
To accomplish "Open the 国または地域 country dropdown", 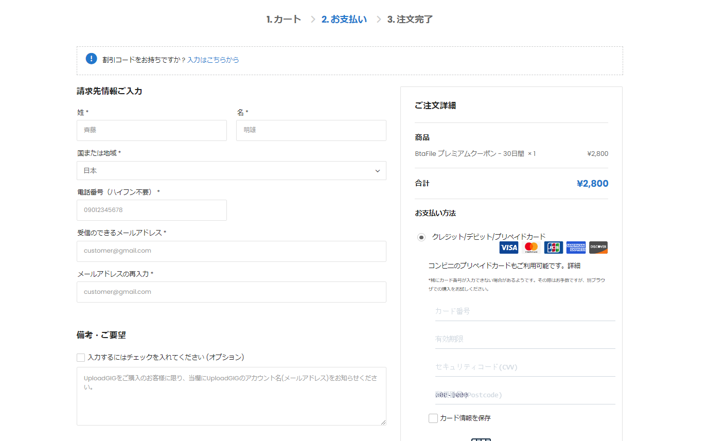I will click(x=231, y=170).
